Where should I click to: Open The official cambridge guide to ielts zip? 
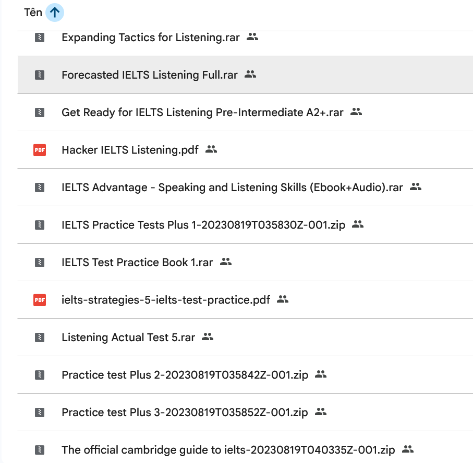click(x=228, y=450)
